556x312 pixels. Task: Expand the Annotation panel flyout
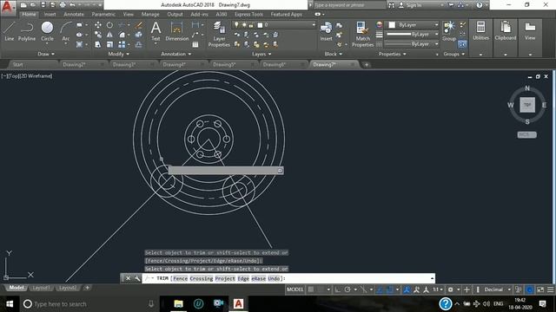coord(176,54)
